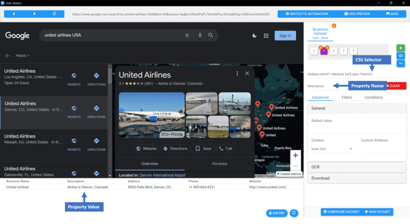The image size is (410, 224).
Task: Select the Business Dataset tab
Action: [x=320, y=34]
